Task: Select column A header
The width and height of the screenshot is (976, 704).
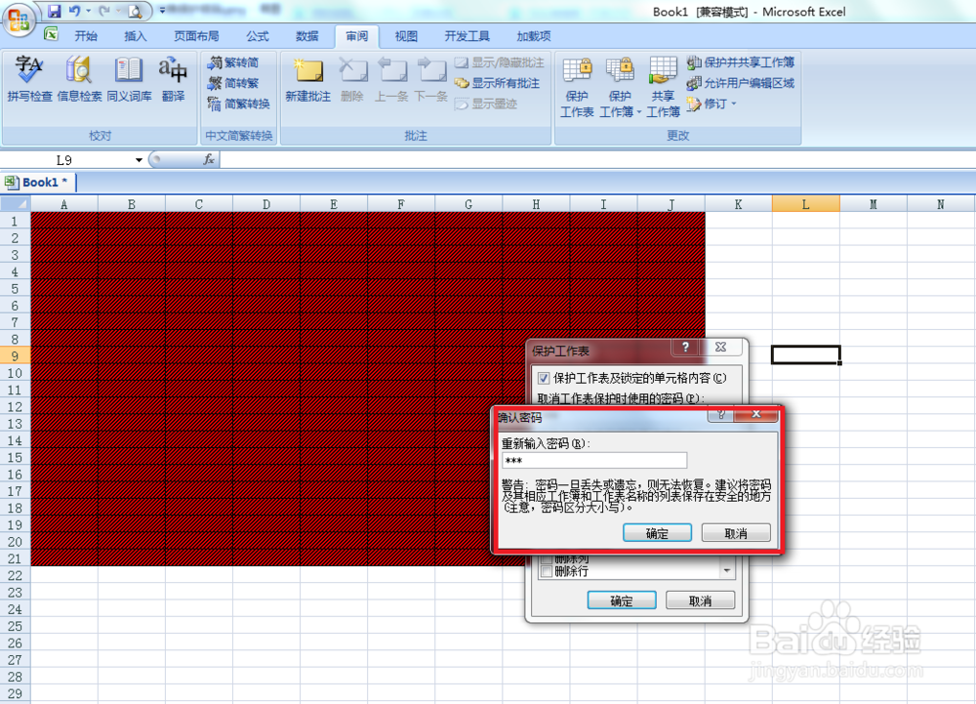Action: [64, 204]
